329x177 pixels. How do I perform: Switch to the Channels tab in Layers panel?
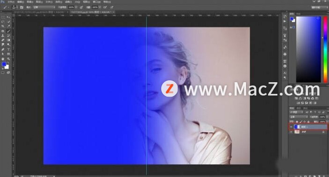click(299, 108)
